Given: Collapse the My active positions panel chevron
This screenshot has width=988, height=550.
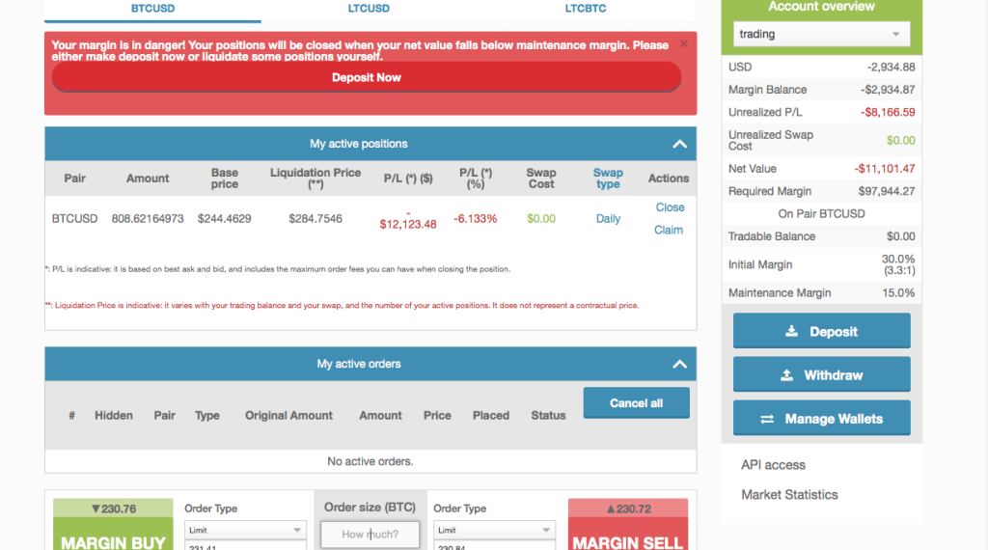Looking at the screenshot, I should [x=679, y=145].
